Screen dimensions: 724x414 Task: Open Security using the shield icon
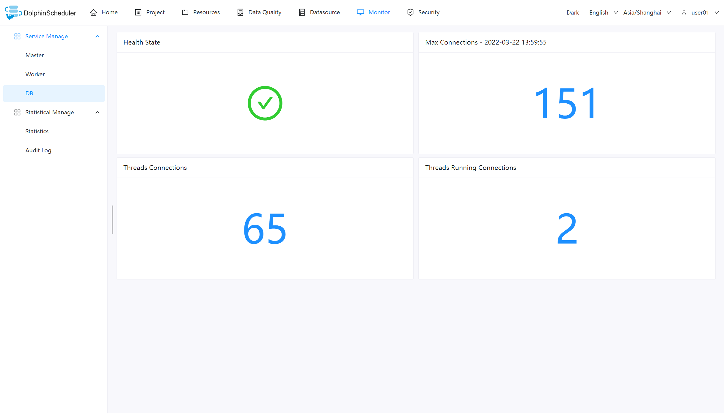(x=410, y=12)
